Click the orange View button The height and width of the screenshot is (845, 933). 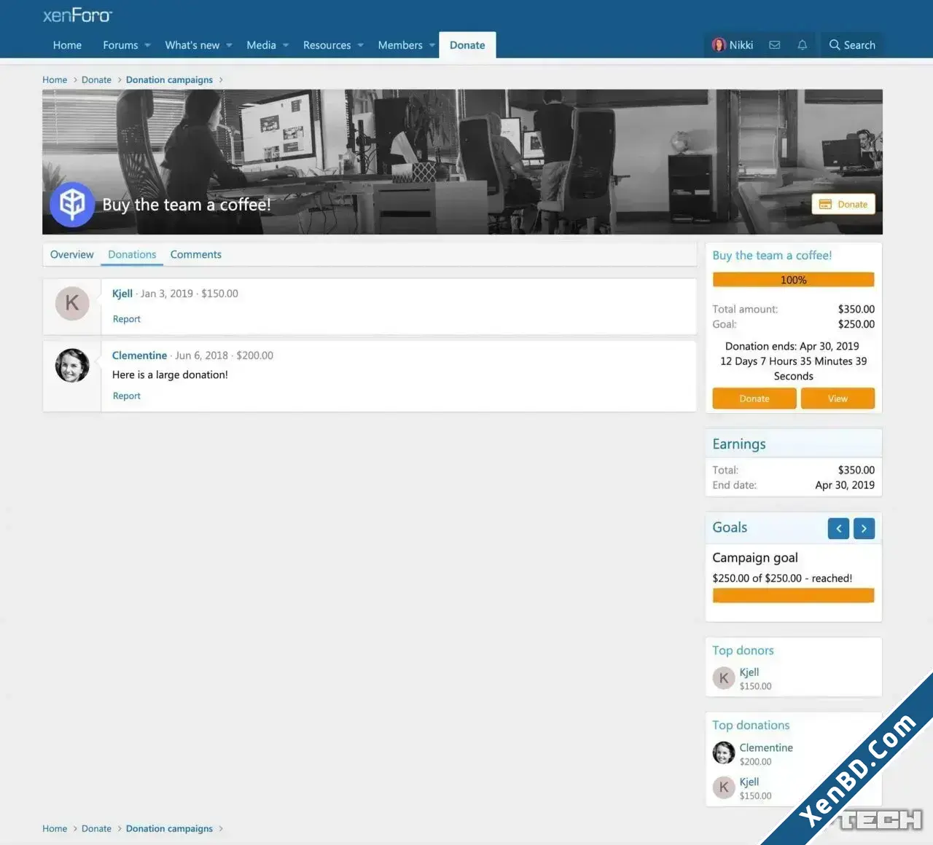pos(838,398)
